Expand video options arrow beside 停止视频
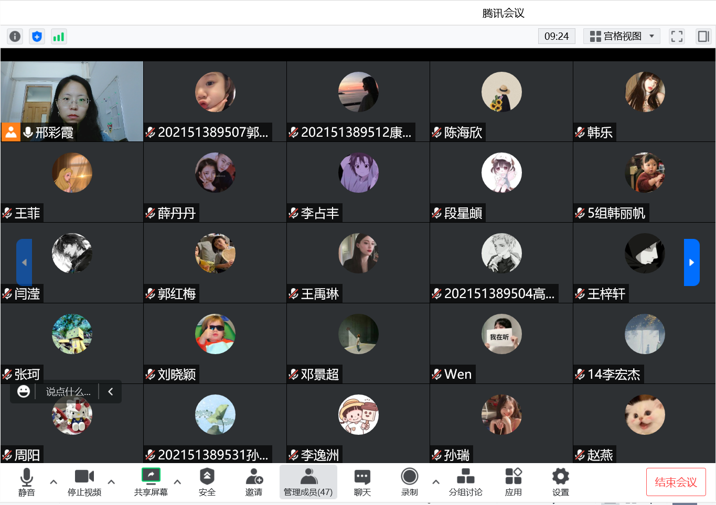The height and width of the screenshot is (505, 716). pyautogui.click(x=111, y=481)
